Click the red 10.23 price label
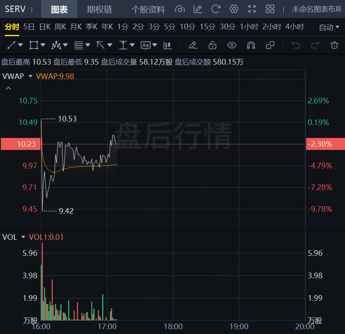Viewport: 345px width, 334px height. (x=20, y=144)
